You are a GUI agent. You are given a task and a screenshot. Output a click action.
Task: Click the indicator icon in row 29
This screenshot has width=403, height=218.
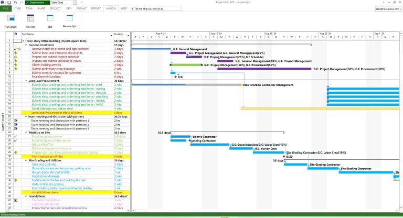pos(16,152)
